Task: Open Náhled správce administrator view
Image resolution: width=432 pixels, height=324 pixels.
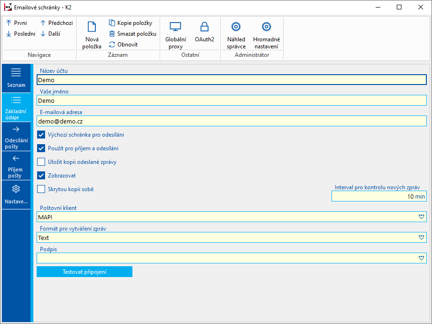Action: click(x=236, y=27)
